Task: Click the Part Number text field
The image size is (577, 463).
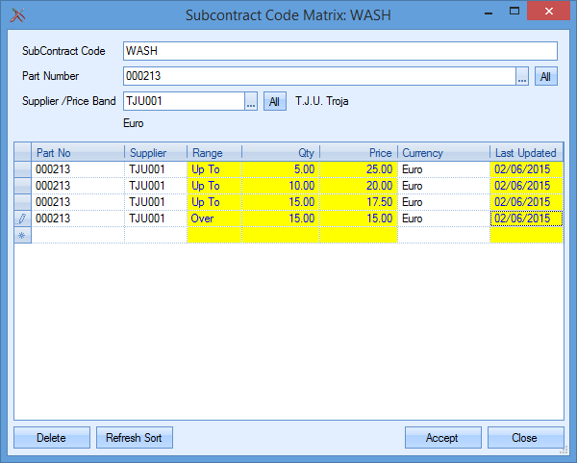Action: pos(317,77)
